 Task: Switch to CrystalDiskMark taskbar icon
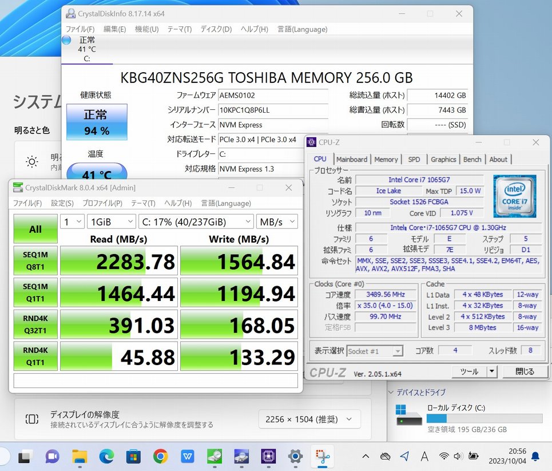(x=215, y=457)
